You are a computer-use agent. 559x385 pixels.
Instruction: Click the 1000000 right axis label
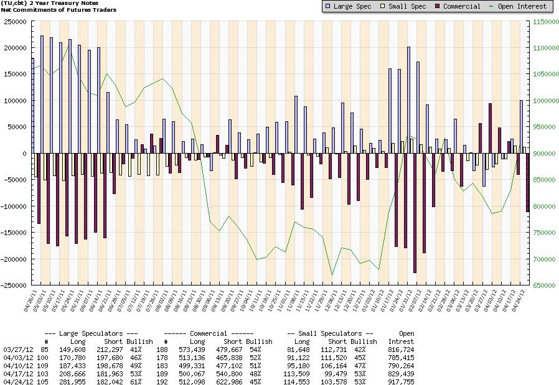(545, 101)
